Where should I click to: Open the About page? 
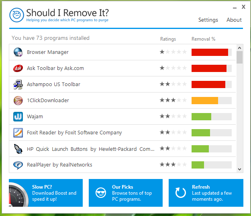point(234,20)
